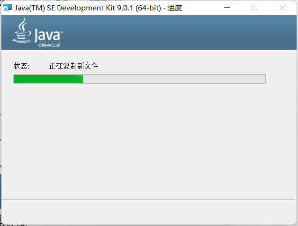Click the green installation progress bar
This screenshot has width=298, height=226.
tap(139, 79)
